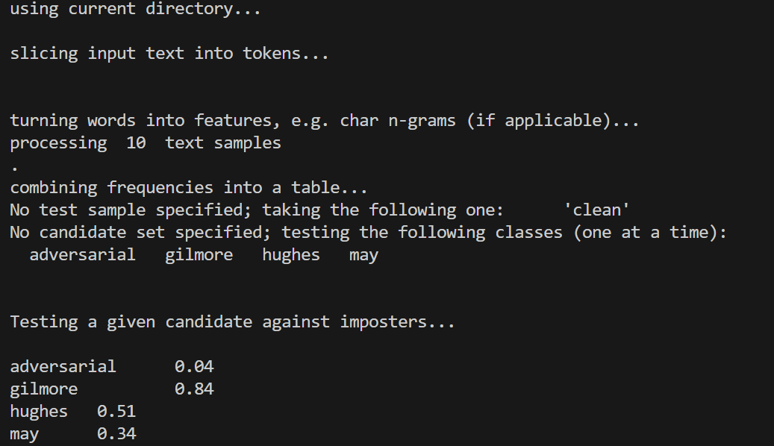The width and height of the screenshot is (774, 446).
Task: Click the 0.84 score value
Action: click(194, 389)
